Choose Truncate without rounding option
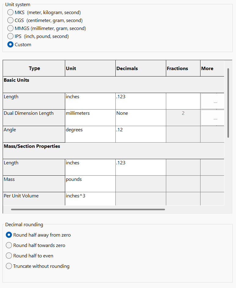236x288 pixels. (x=9, y=266)
